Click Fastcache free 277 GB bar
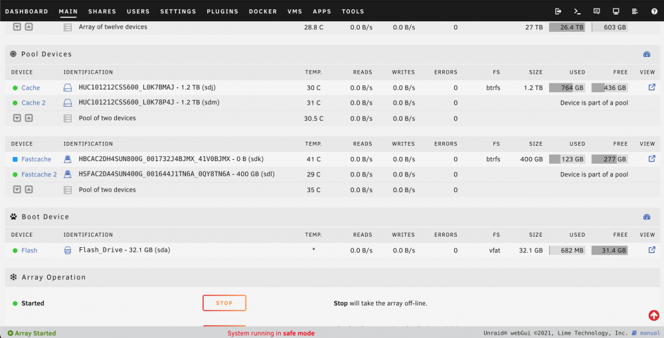664x338 pixels. click(610, 159)
